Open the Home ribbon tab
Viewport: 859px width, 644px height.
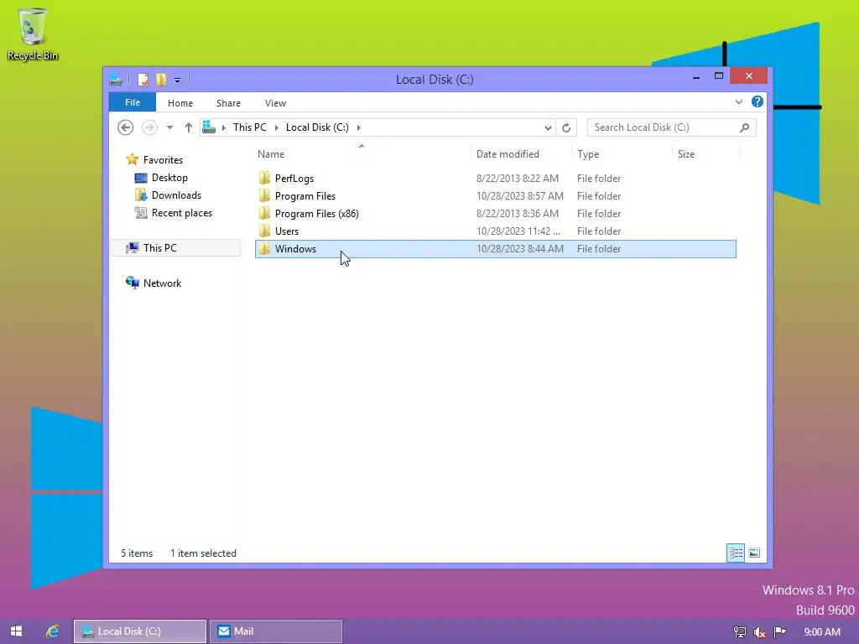click(x=180, y=103)
